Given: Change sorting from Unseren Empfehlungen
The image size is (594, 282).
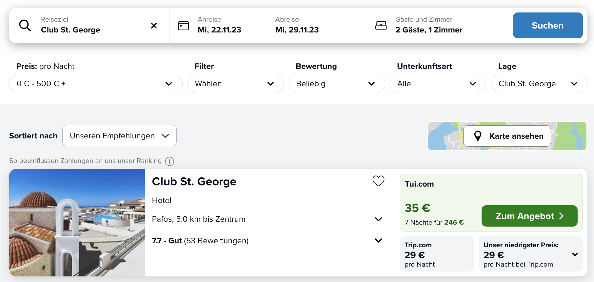Looking at the screenshot, I should coord(119,136).
